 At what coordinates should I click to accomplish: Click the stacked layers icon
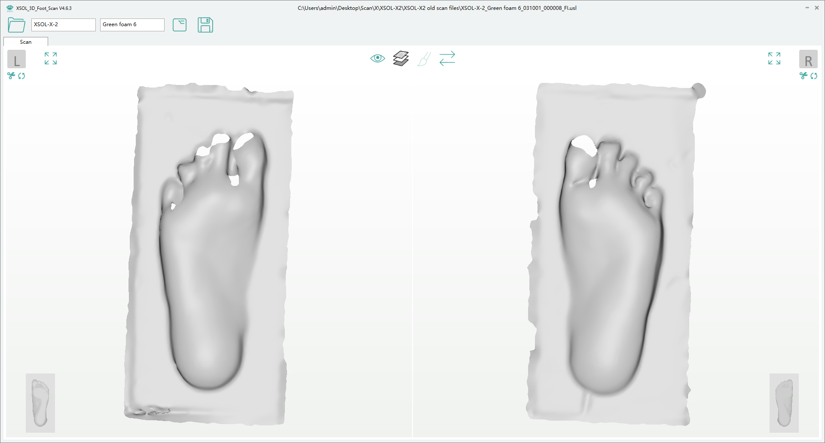[401, 58]
